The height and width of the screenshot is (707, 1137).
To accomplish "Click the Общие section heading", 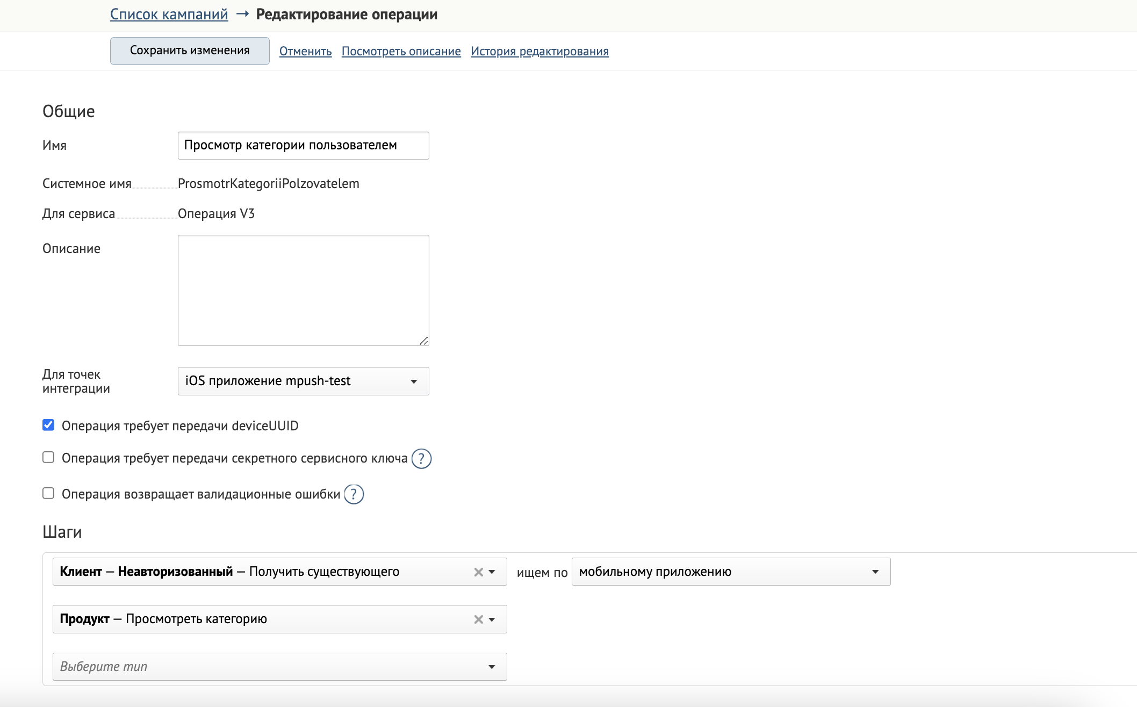I will pos(69,111).
